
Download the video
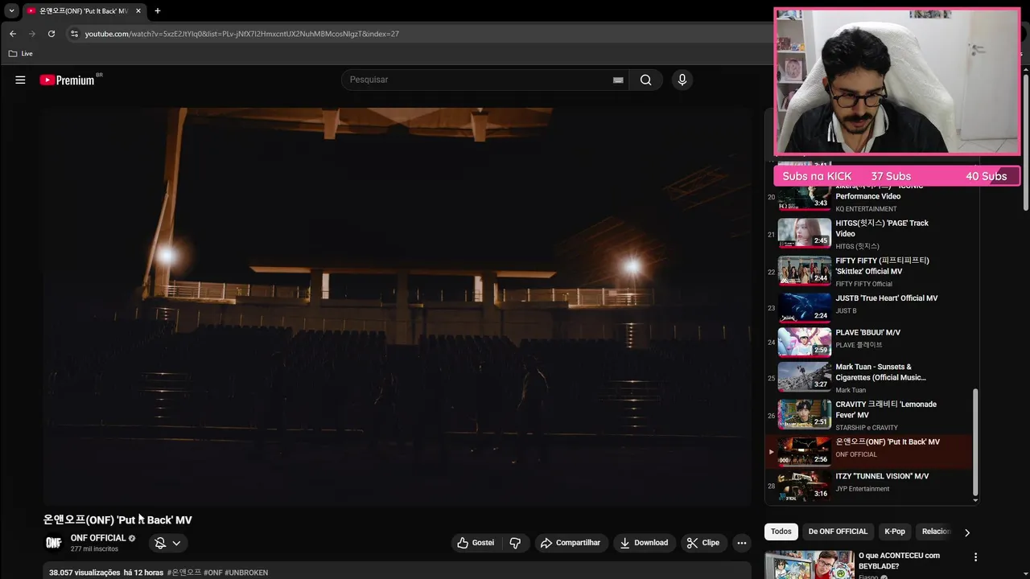(x=644, y=543)
